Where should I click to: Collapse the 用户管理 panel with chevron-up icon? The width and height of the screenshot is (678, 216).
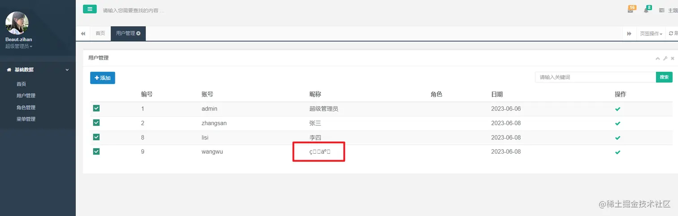(x=657, y=58)
